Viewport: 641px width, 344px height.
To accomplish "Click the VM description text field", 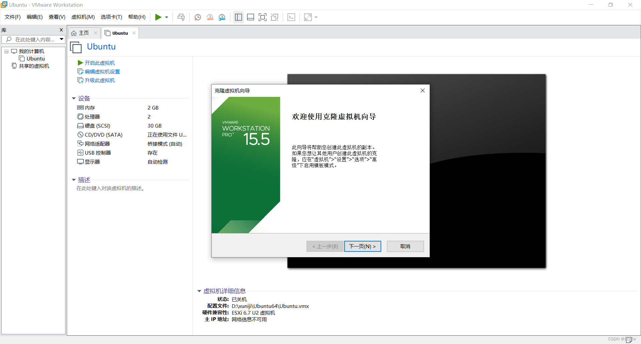I will click(x=111, y=188).
